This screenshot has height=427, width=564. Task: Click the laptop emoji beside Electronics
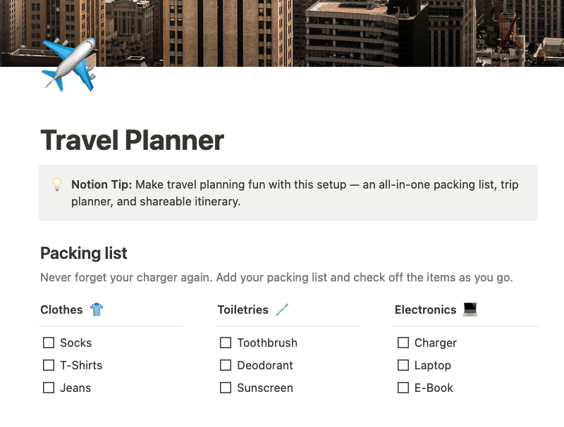pos(470,310)
